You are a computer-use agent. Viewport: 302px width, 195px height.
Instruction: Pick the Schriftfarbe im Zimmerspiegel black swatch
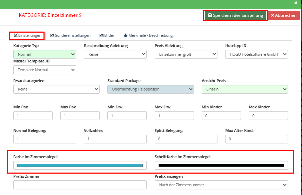[x=221, y=165]
